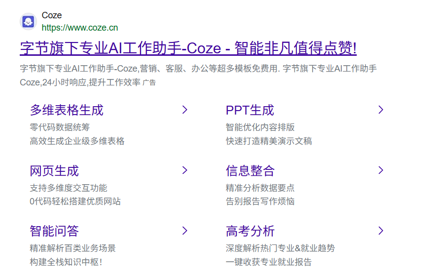Click description text 快速打造精美演示文稿
Viewport: 434px width, 277px height.
click(269, 141)
